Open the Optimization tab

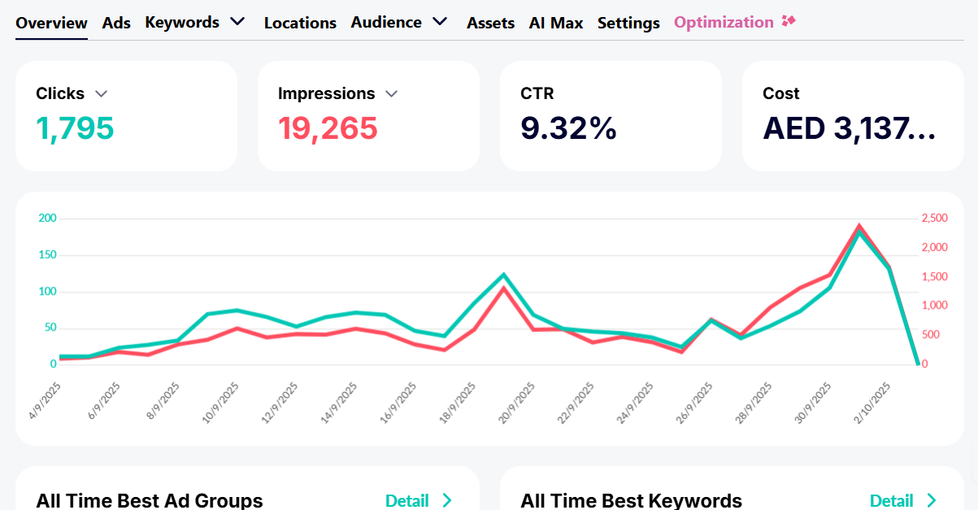pos(724,22)
